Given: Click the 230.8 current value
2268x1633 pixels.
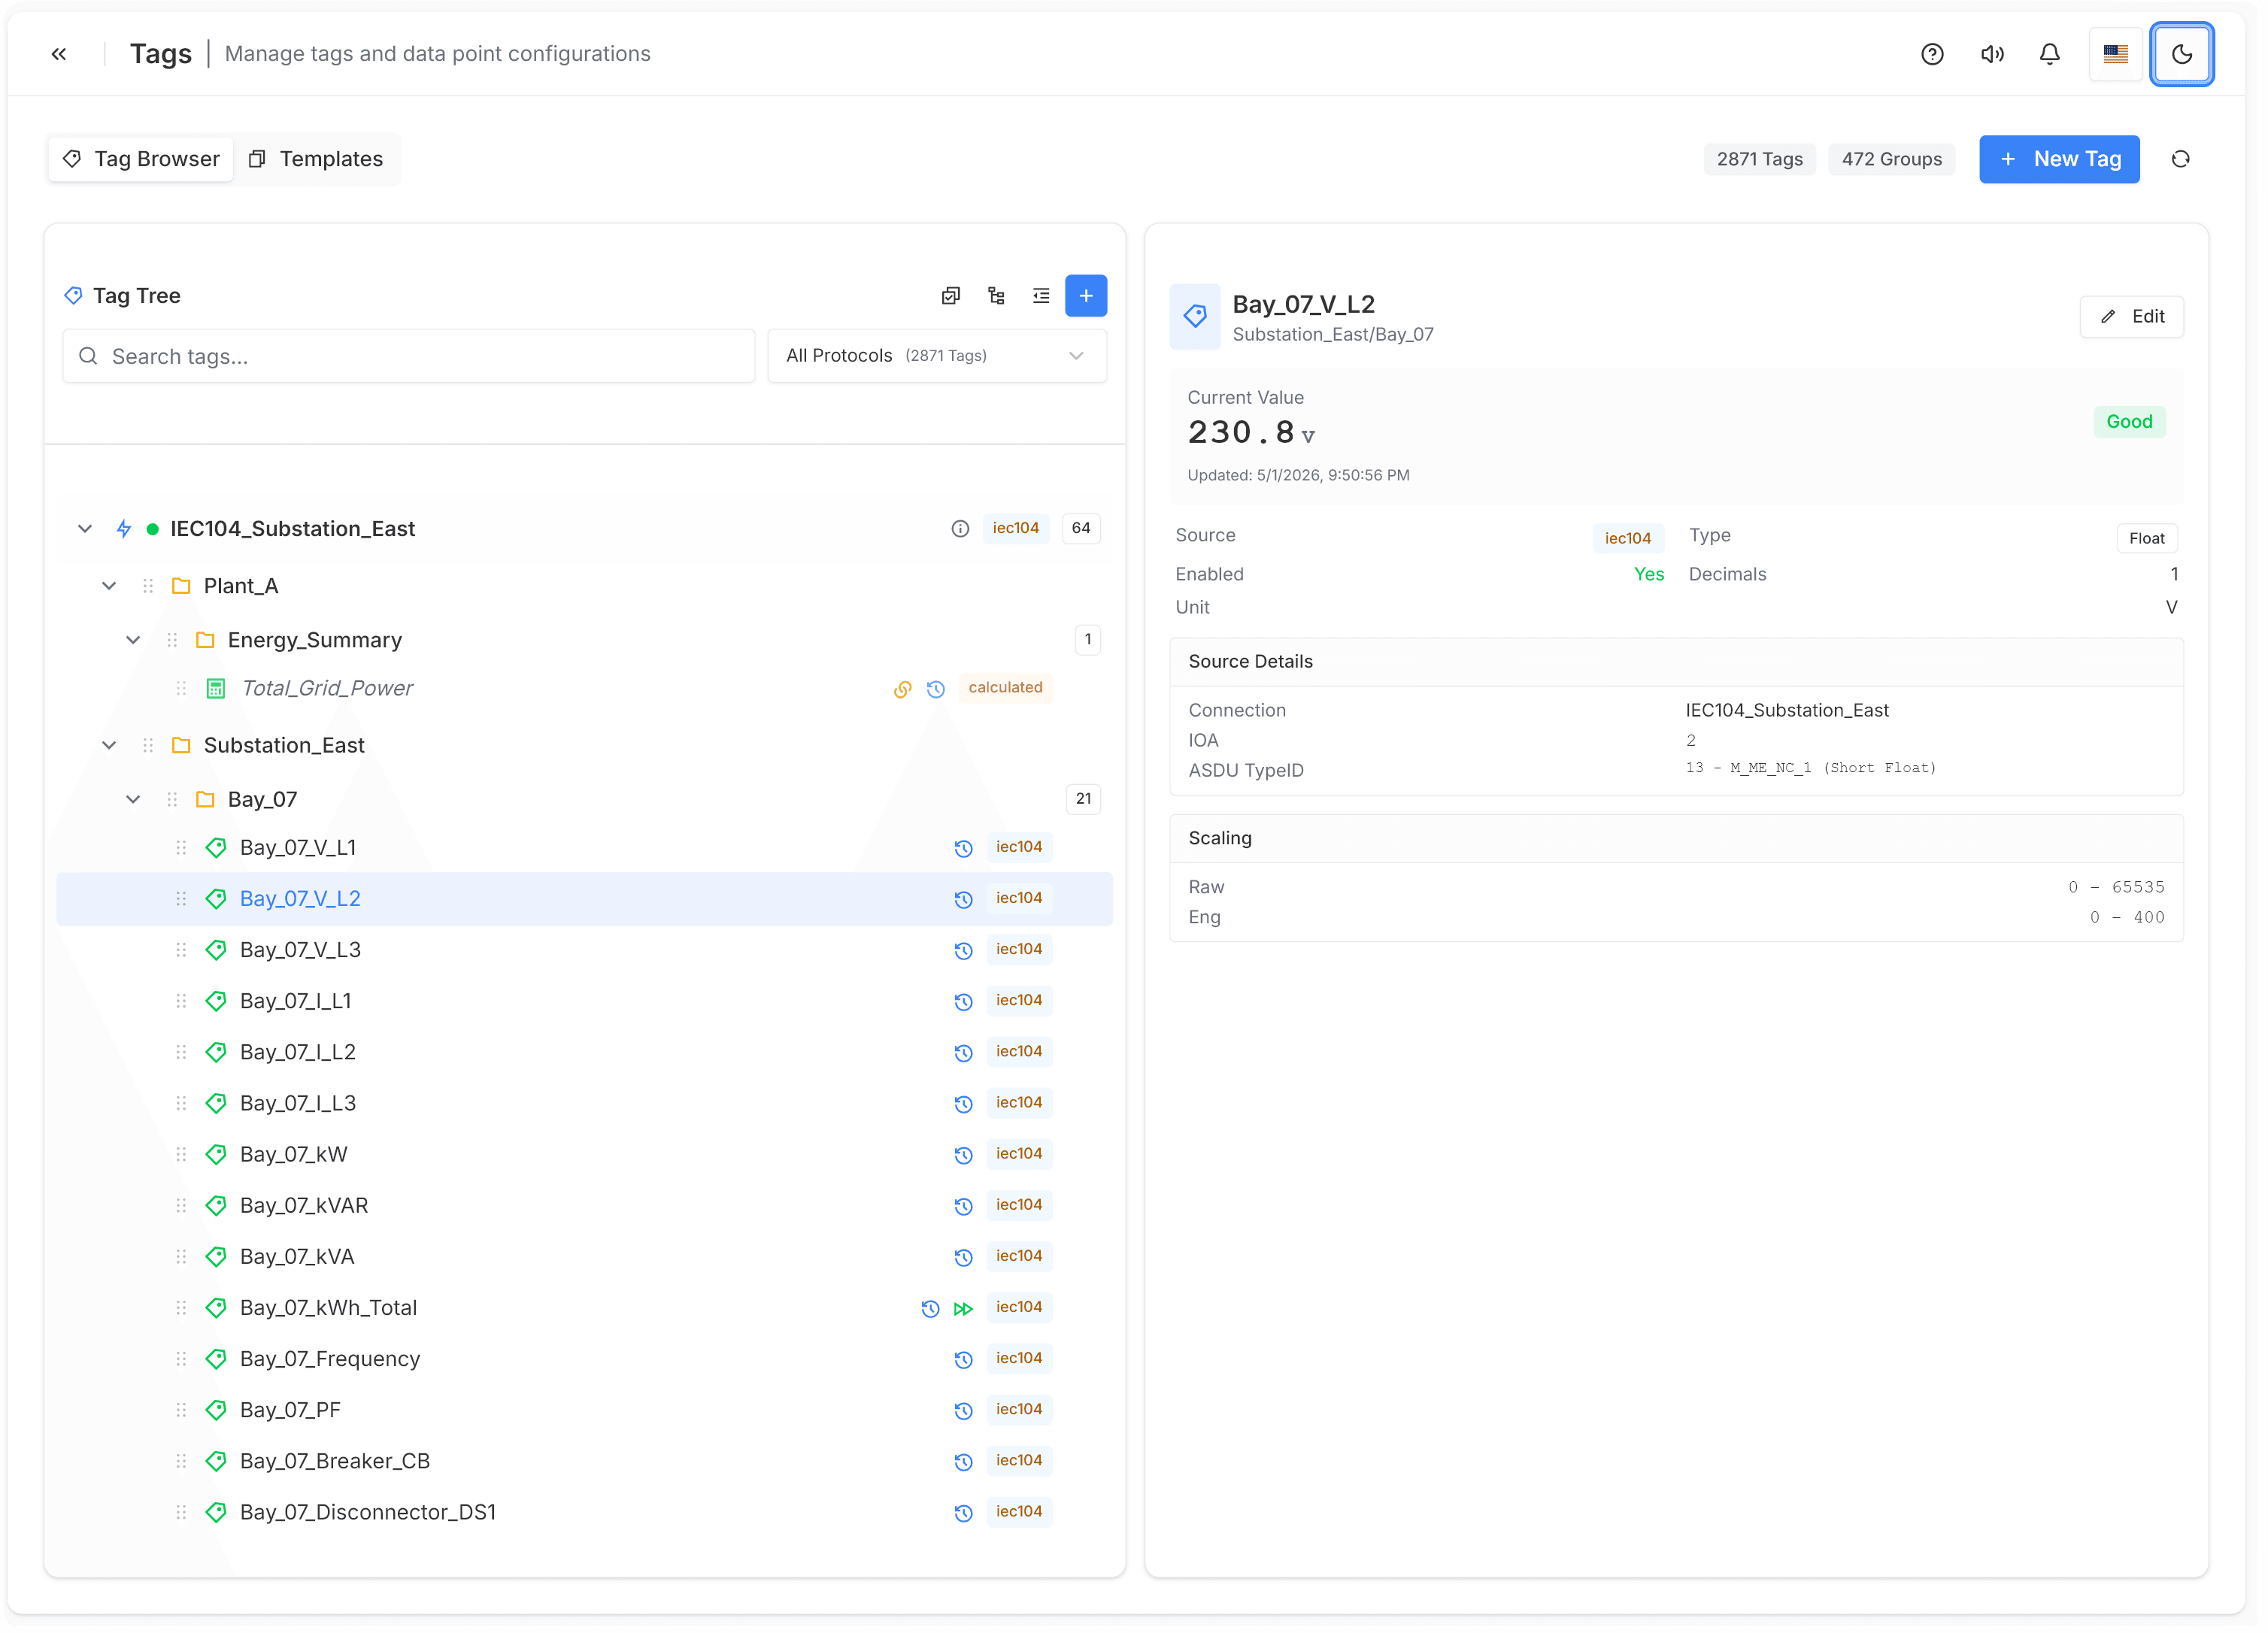Looking at the screenshot, I should tap(1244, 433).
